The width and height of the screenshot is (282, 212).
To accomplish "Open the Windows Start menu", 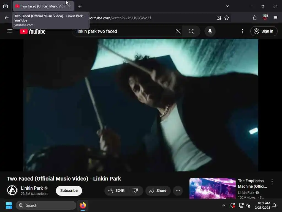I will 9,205.
